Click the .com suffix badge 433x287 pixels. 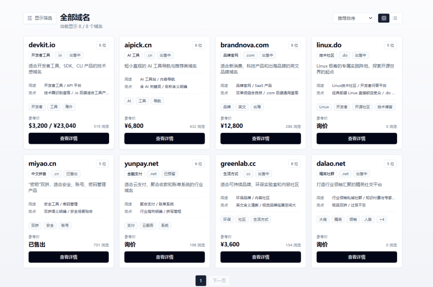(250, 55)
